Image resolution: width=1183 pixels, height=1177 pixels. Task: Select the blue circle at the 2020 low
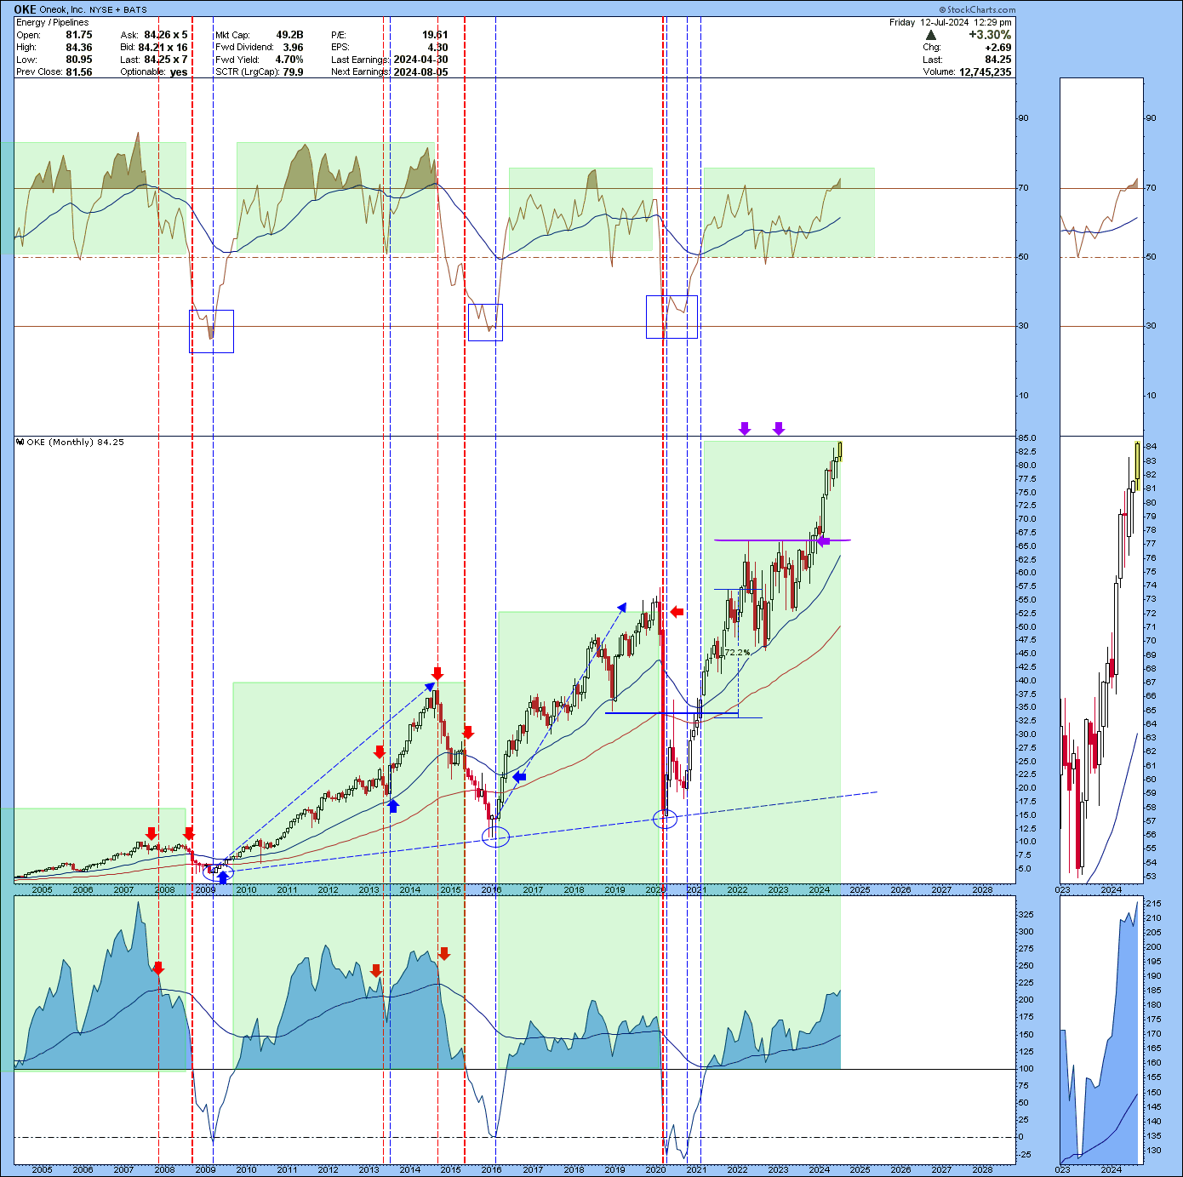click(665, 820)
